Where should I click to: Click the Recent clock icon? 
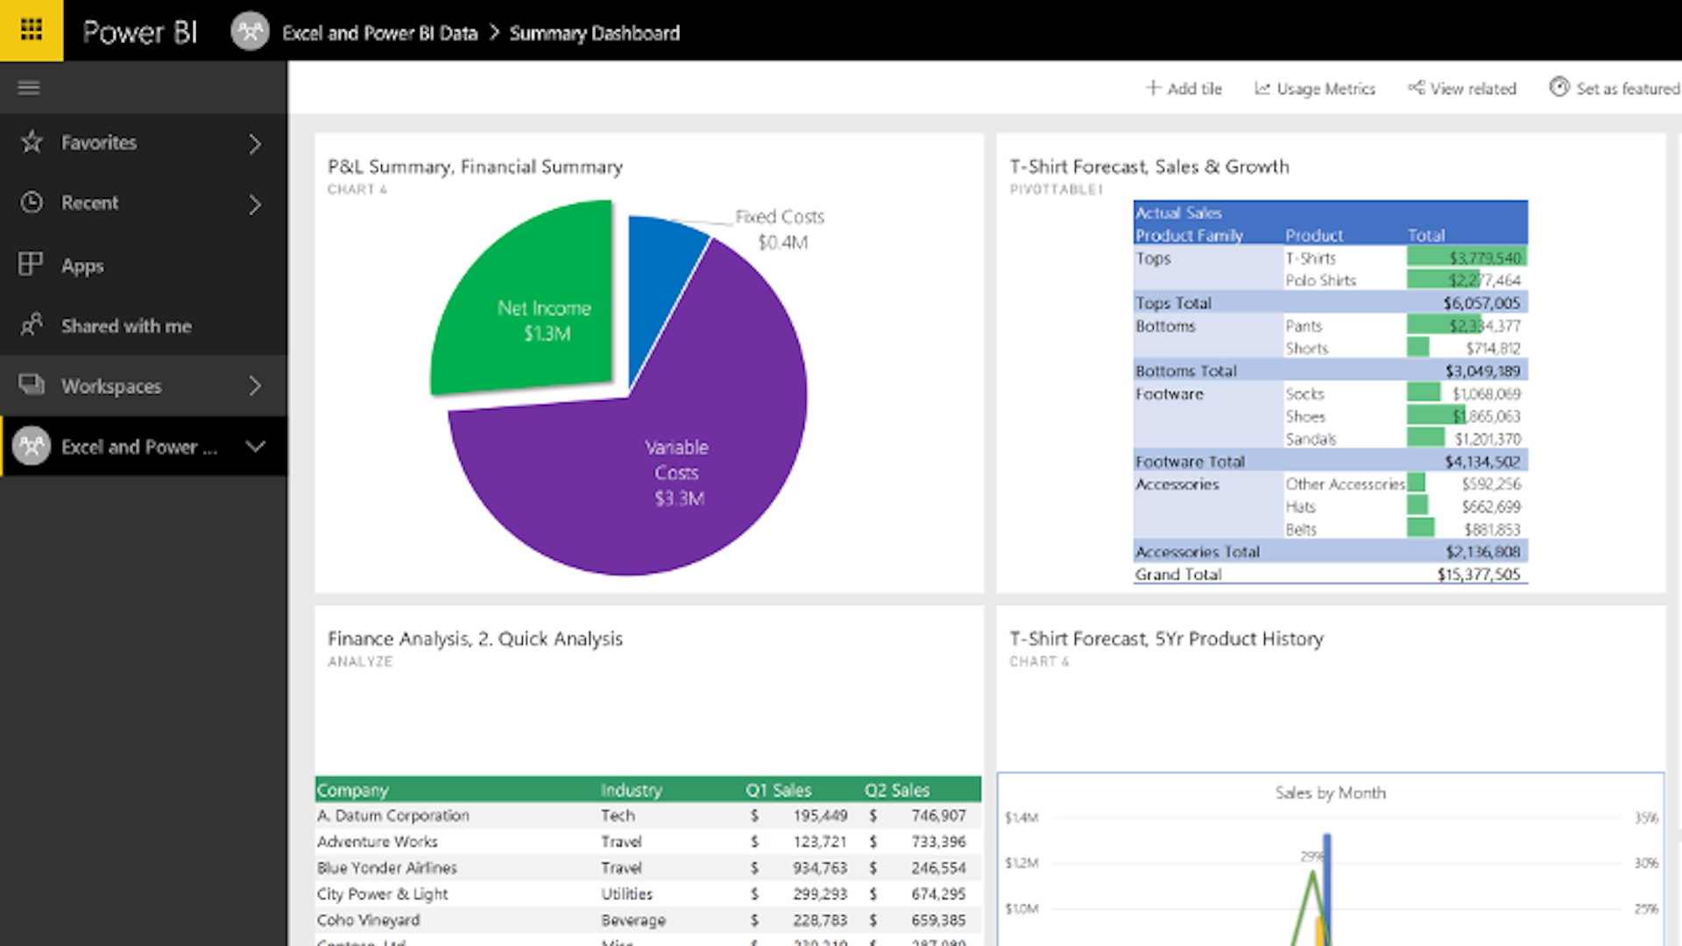click(x=32, y=202)
